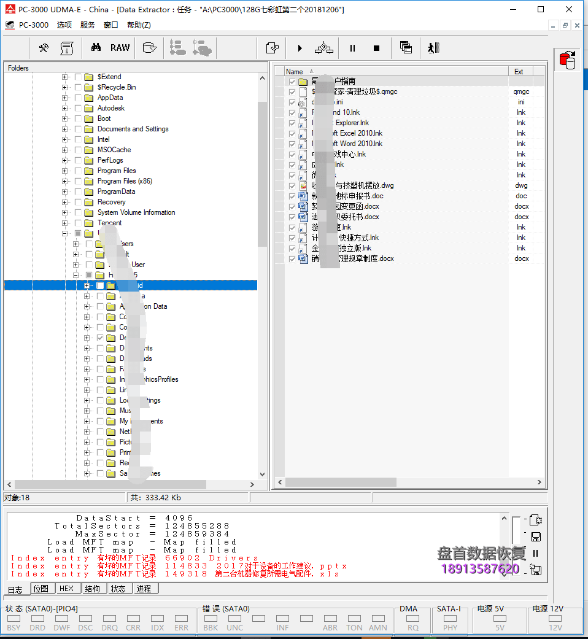Screen dimensions: 588x639
Task: Open the drive explorer icon
Action: (150, 48)
